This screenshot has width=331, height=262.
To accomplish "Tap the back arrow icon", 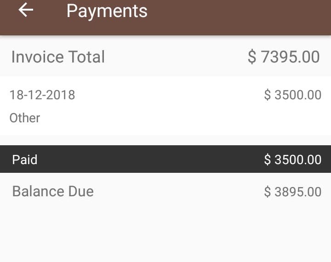I will pyautogui.click(x=26, y=10).
